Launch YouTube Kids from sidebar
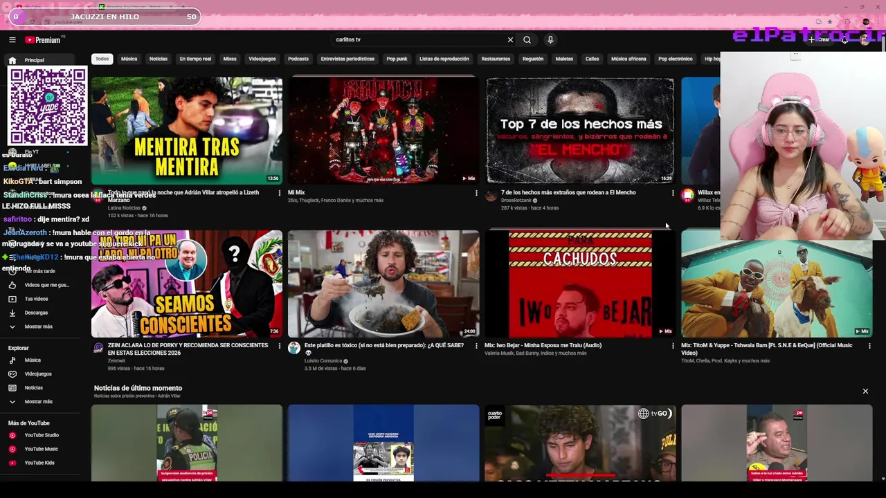Viewport: 886px width, 498px height. (38, 463)
